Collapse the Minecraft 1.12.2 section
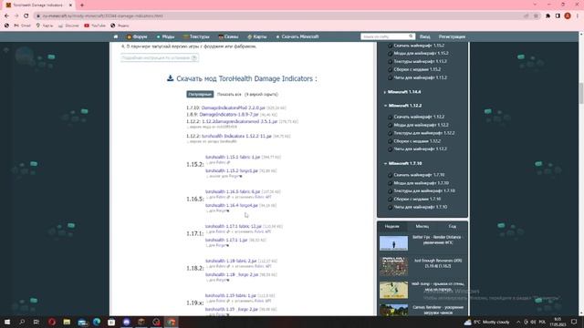The width and height of the screenshot is (584, 328). (403, 106)
